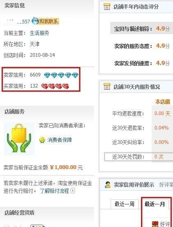
Task: Click the blue diamond seller credit icons
Action: pyautogui.click(x=61, y=75)
